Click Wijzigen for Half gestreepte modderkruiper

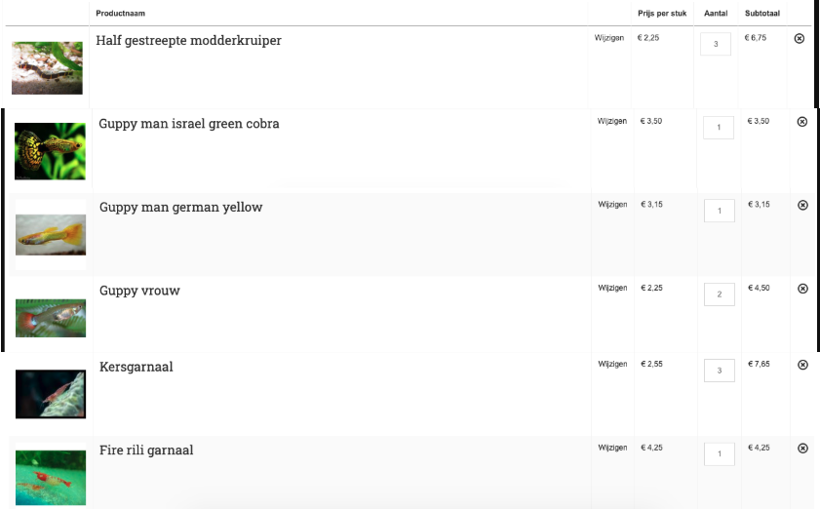click(x=609, y=38)
